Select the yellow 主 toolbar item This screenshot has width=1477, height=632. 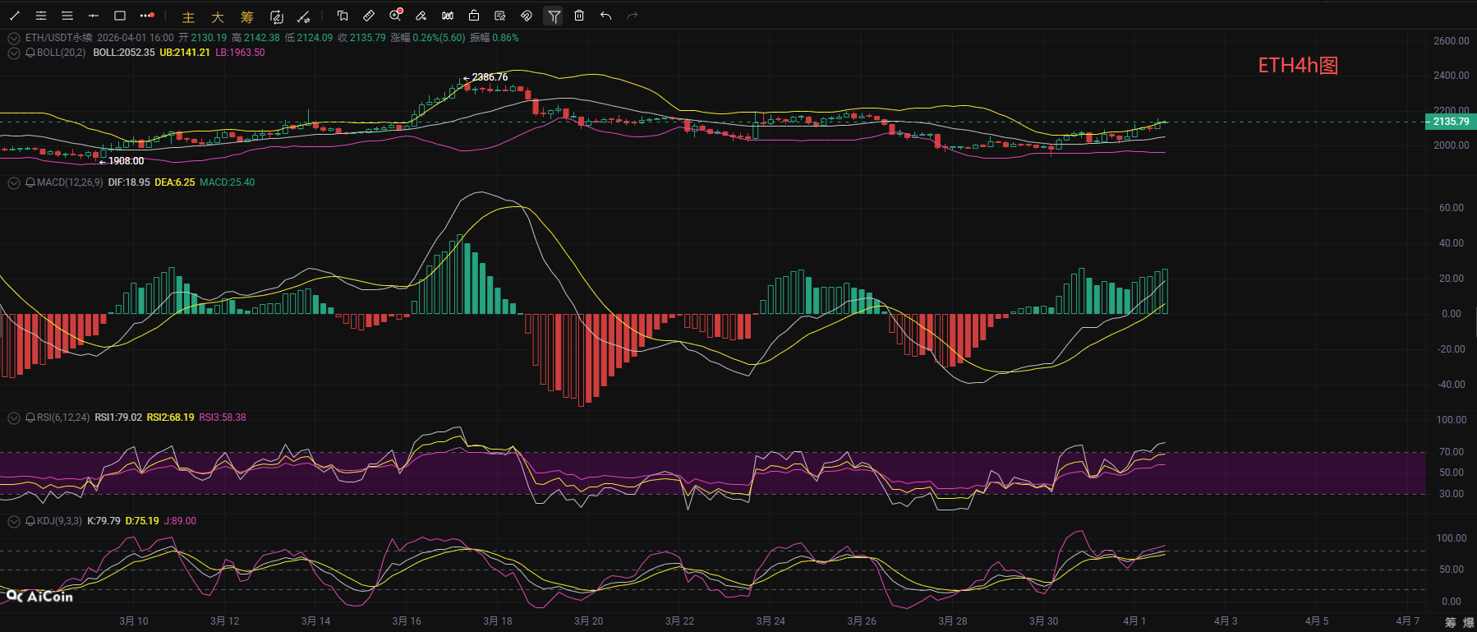(x=188, y=17)
